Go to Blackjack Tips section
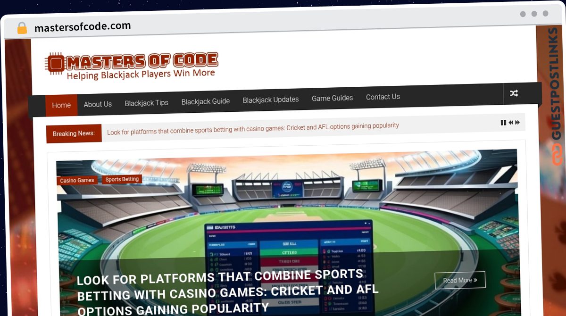This screenshot has width=566, height=316. coord(146,103)
